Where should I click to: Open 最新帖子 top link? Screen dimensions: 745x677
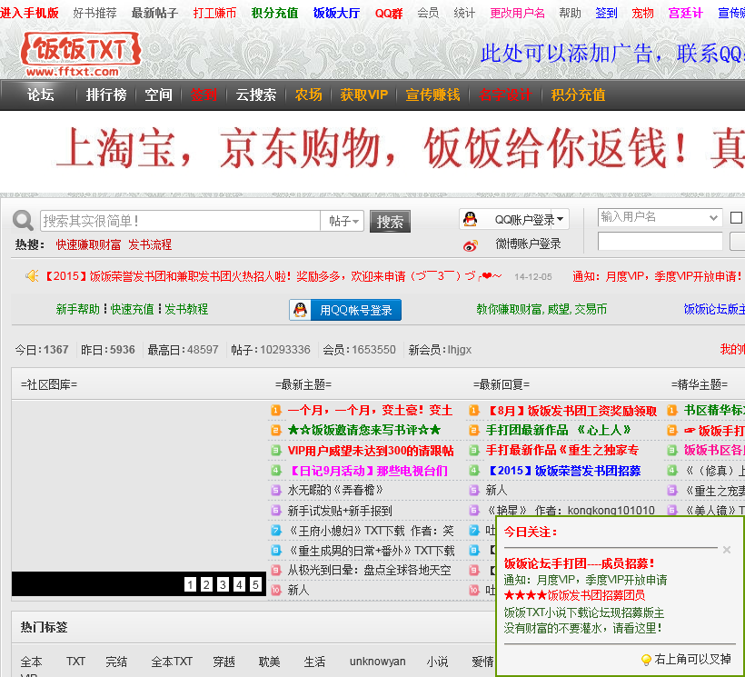click(x=154, y=13)
